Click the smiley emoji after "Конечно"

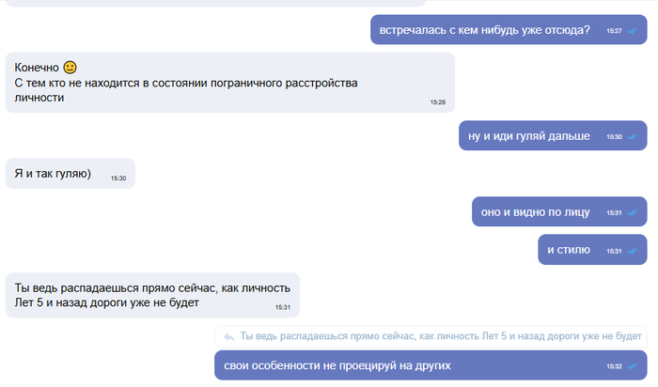pos(69,67)
